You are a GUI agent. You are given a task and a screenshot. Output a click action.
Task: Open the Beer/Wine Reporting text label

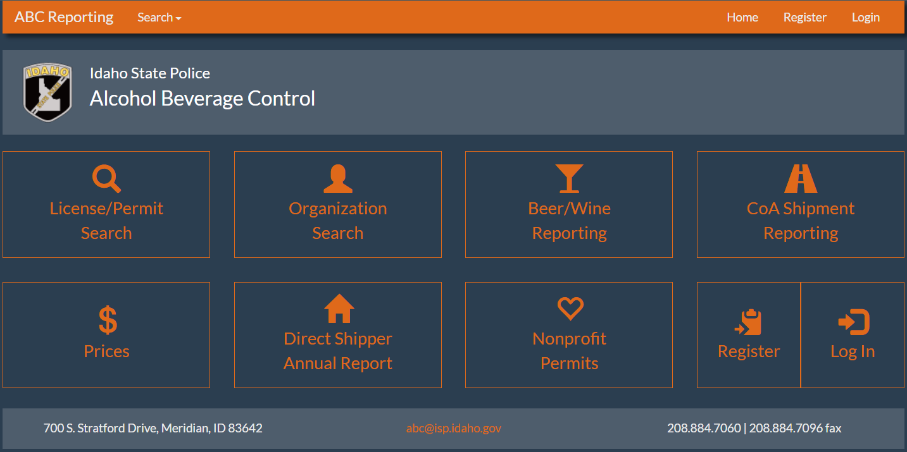tap(569, 221)
